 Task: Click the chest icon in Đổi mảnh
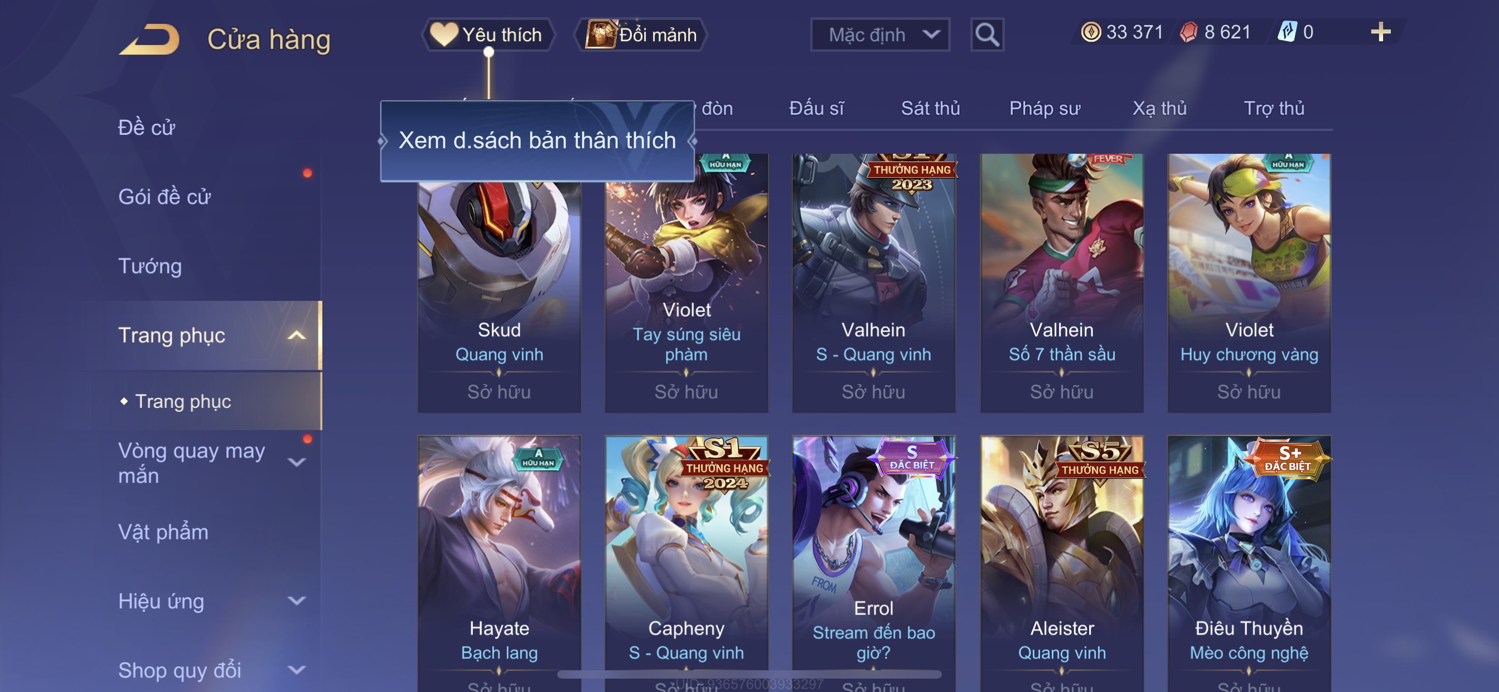[x=601, y=35]
